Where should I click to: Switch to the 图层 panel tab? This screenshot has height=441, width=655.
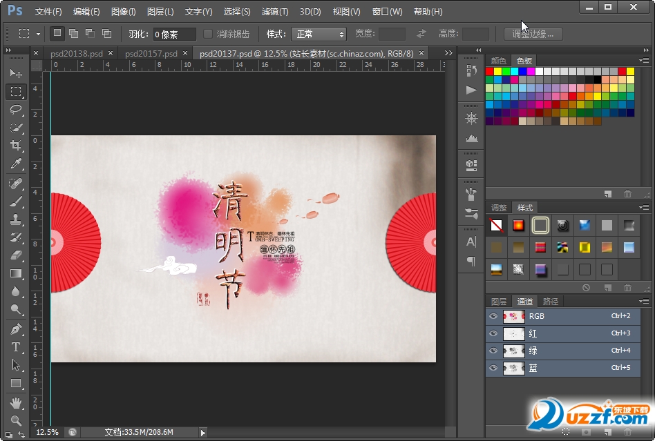[x=499, y=302]
